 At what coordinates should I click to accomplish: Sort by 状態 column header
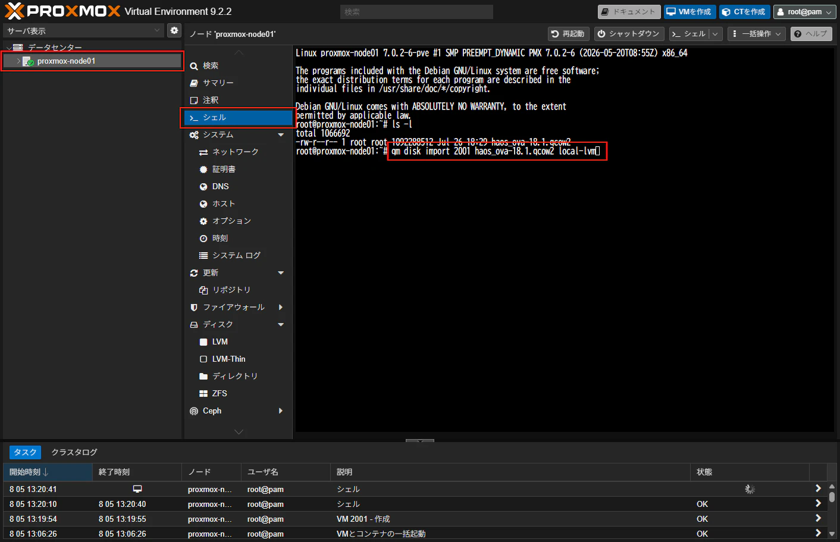coord(750,472)
